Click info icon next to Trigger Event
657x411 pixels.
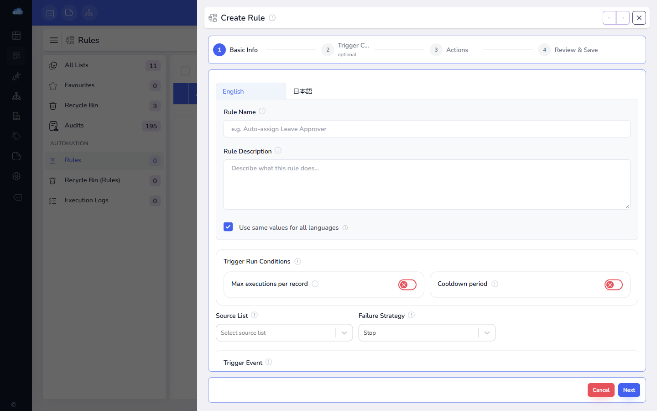[269, 362]
